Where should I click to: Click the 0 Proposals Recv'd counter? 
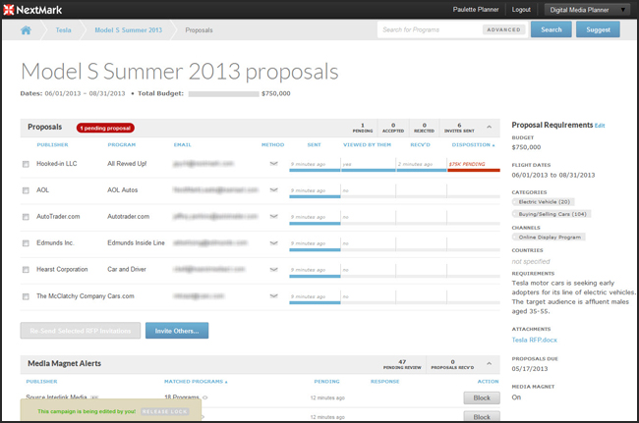(452, 364)
